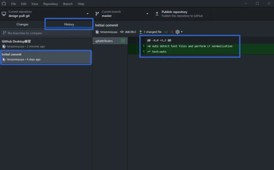Click the Publish repository upload arrow icon
274x170 pixels.
click(x=157, y=14)
